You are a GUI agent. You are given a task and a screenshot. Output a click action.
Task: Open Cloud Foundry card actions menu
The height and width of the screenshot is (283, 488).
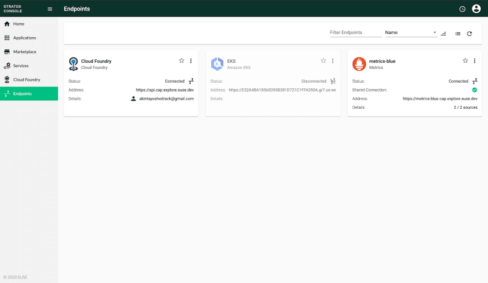(191, 60)
